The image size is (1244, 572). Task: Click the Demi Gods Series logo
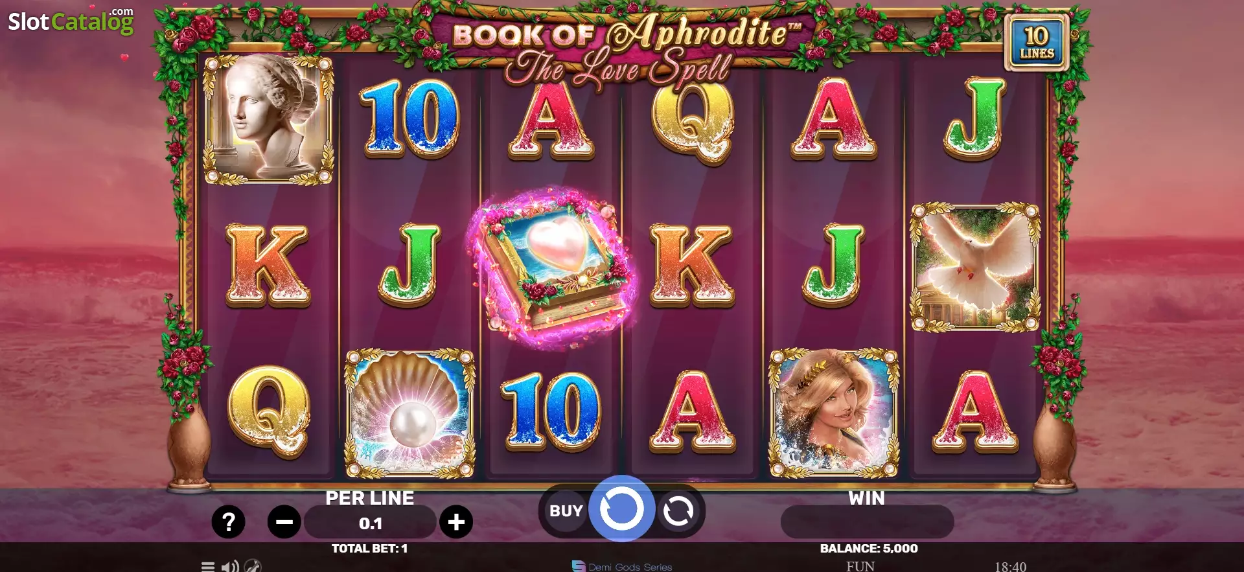pos(622,566)
